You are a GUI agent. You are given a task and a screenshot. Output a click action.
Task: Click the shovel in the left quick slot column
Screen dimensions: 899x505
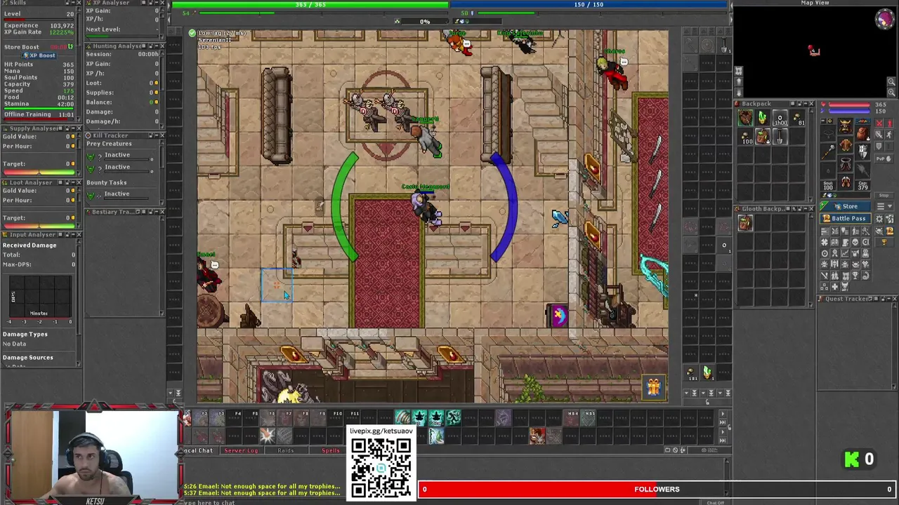[x=724, y=45]
